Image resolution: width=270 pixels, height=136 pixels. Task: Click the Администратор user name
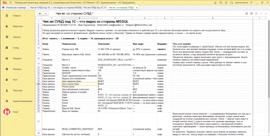point(242,3)
